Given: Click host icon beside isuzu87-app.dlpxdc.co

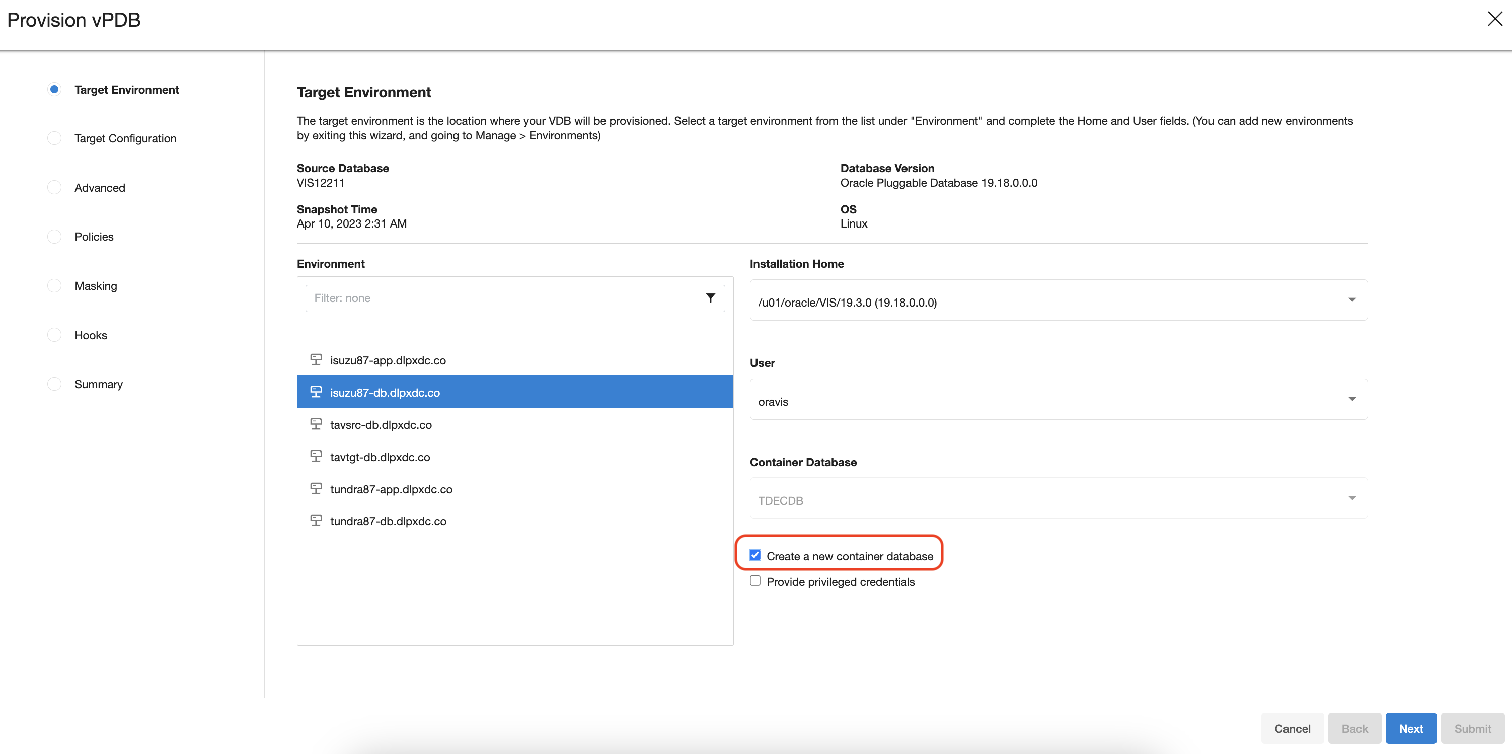Looking at the screenshot, I should coord(316,360).
